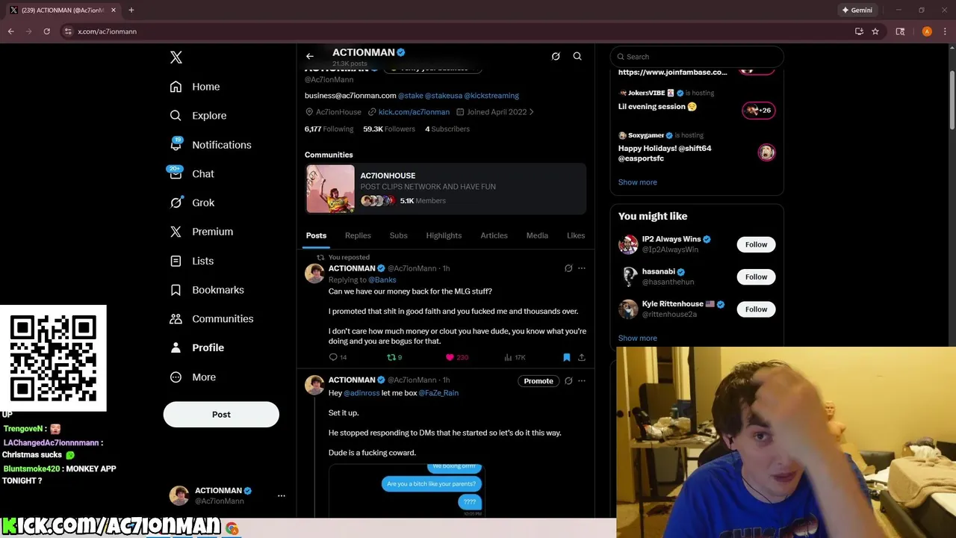View the 6,177 Following list

tap(329, 129)
